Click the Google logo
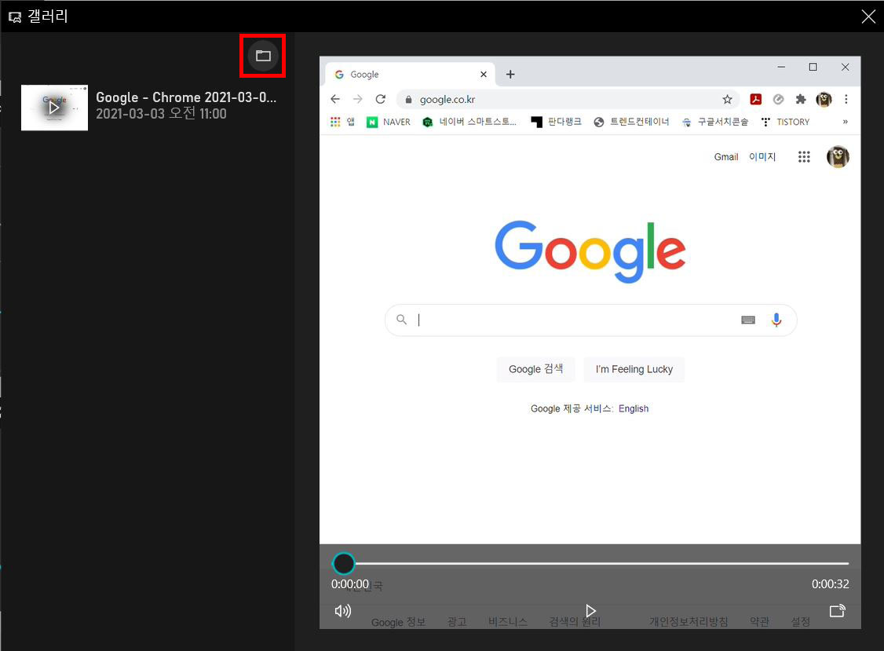This screenshot has height=651, width=884. point(590,251)
